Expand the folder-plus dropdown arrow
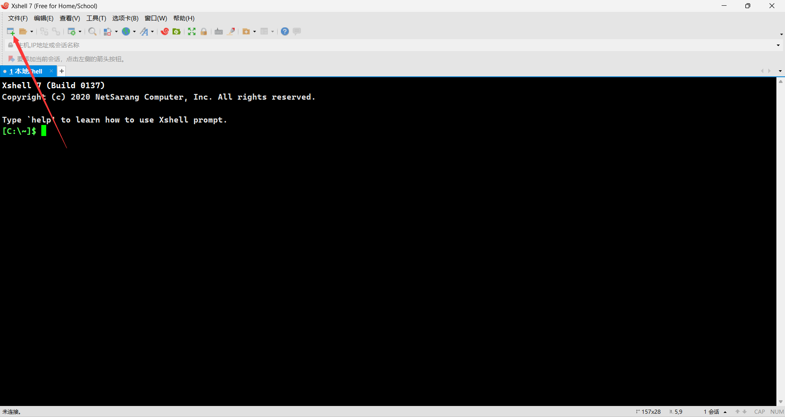 point(254,31)
